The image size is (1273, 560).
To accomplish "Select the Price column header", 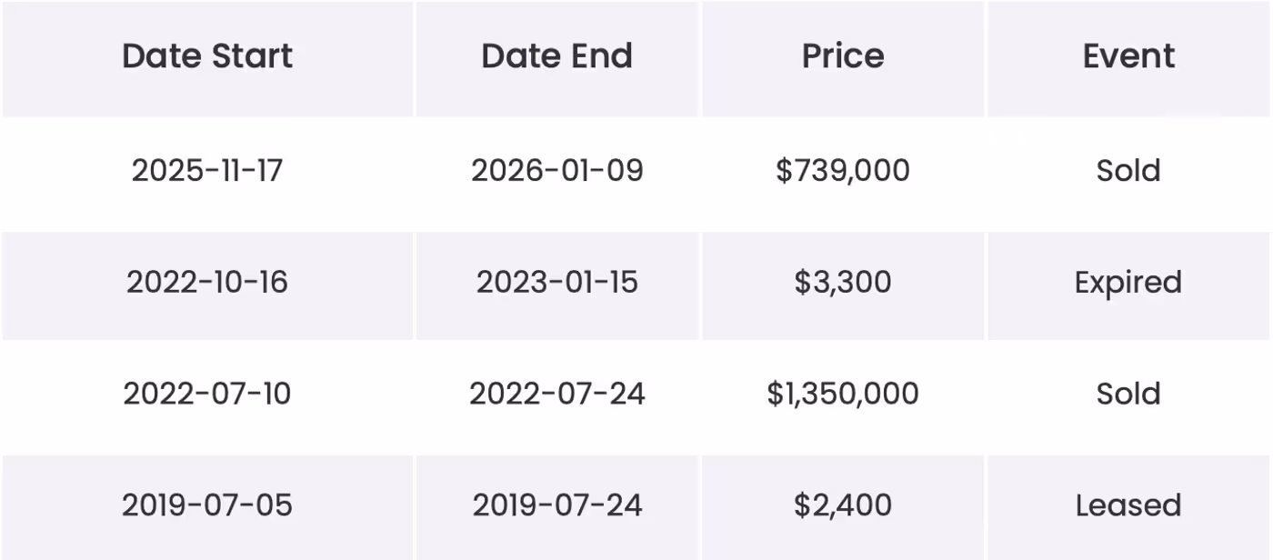I will coord(843,56).
